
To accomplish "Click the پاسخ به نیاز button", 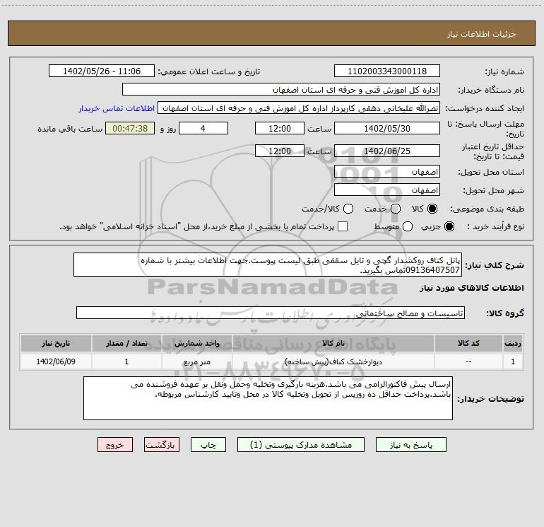I will (x=410, y=445).
